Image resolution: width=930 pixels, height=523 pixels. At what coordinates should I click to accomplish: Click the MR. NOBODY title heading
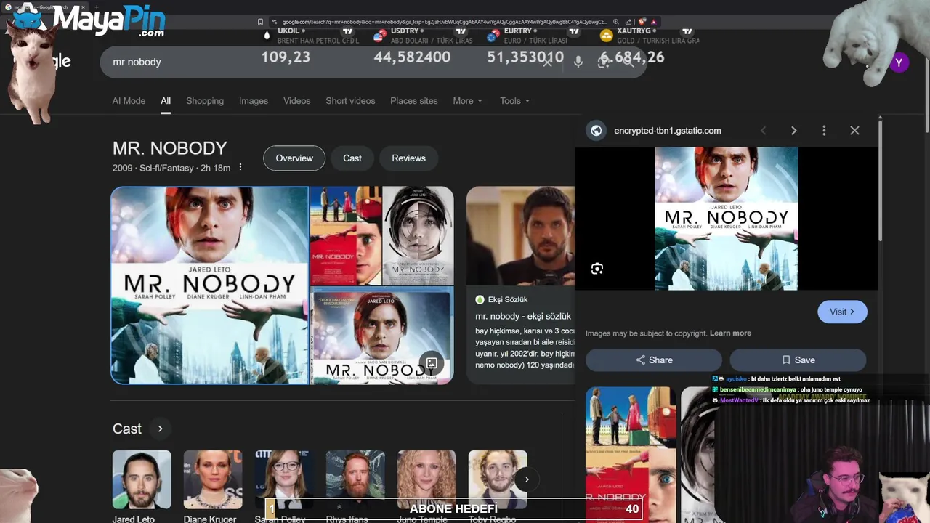click(170, 148)
